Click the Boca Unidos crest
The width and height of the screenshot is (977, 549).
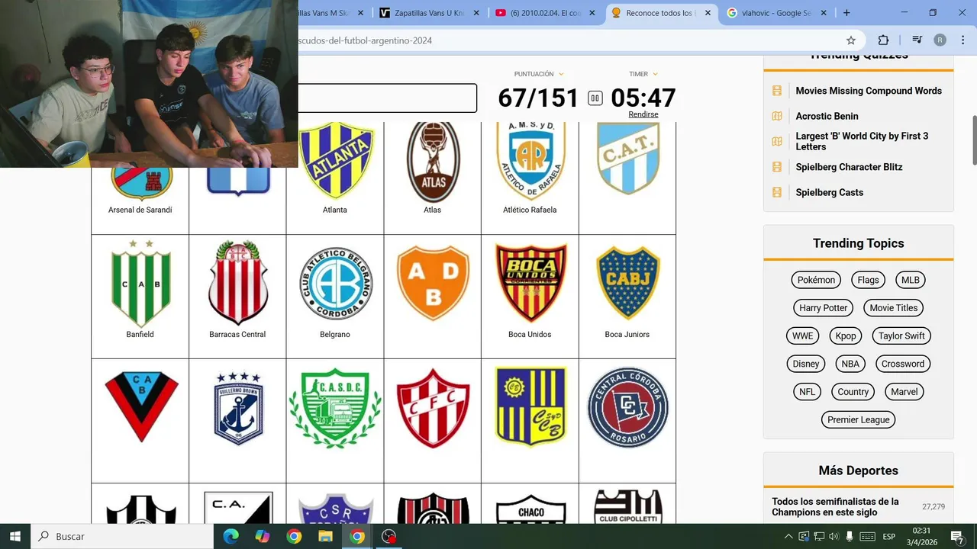click(x=530, y=283)
